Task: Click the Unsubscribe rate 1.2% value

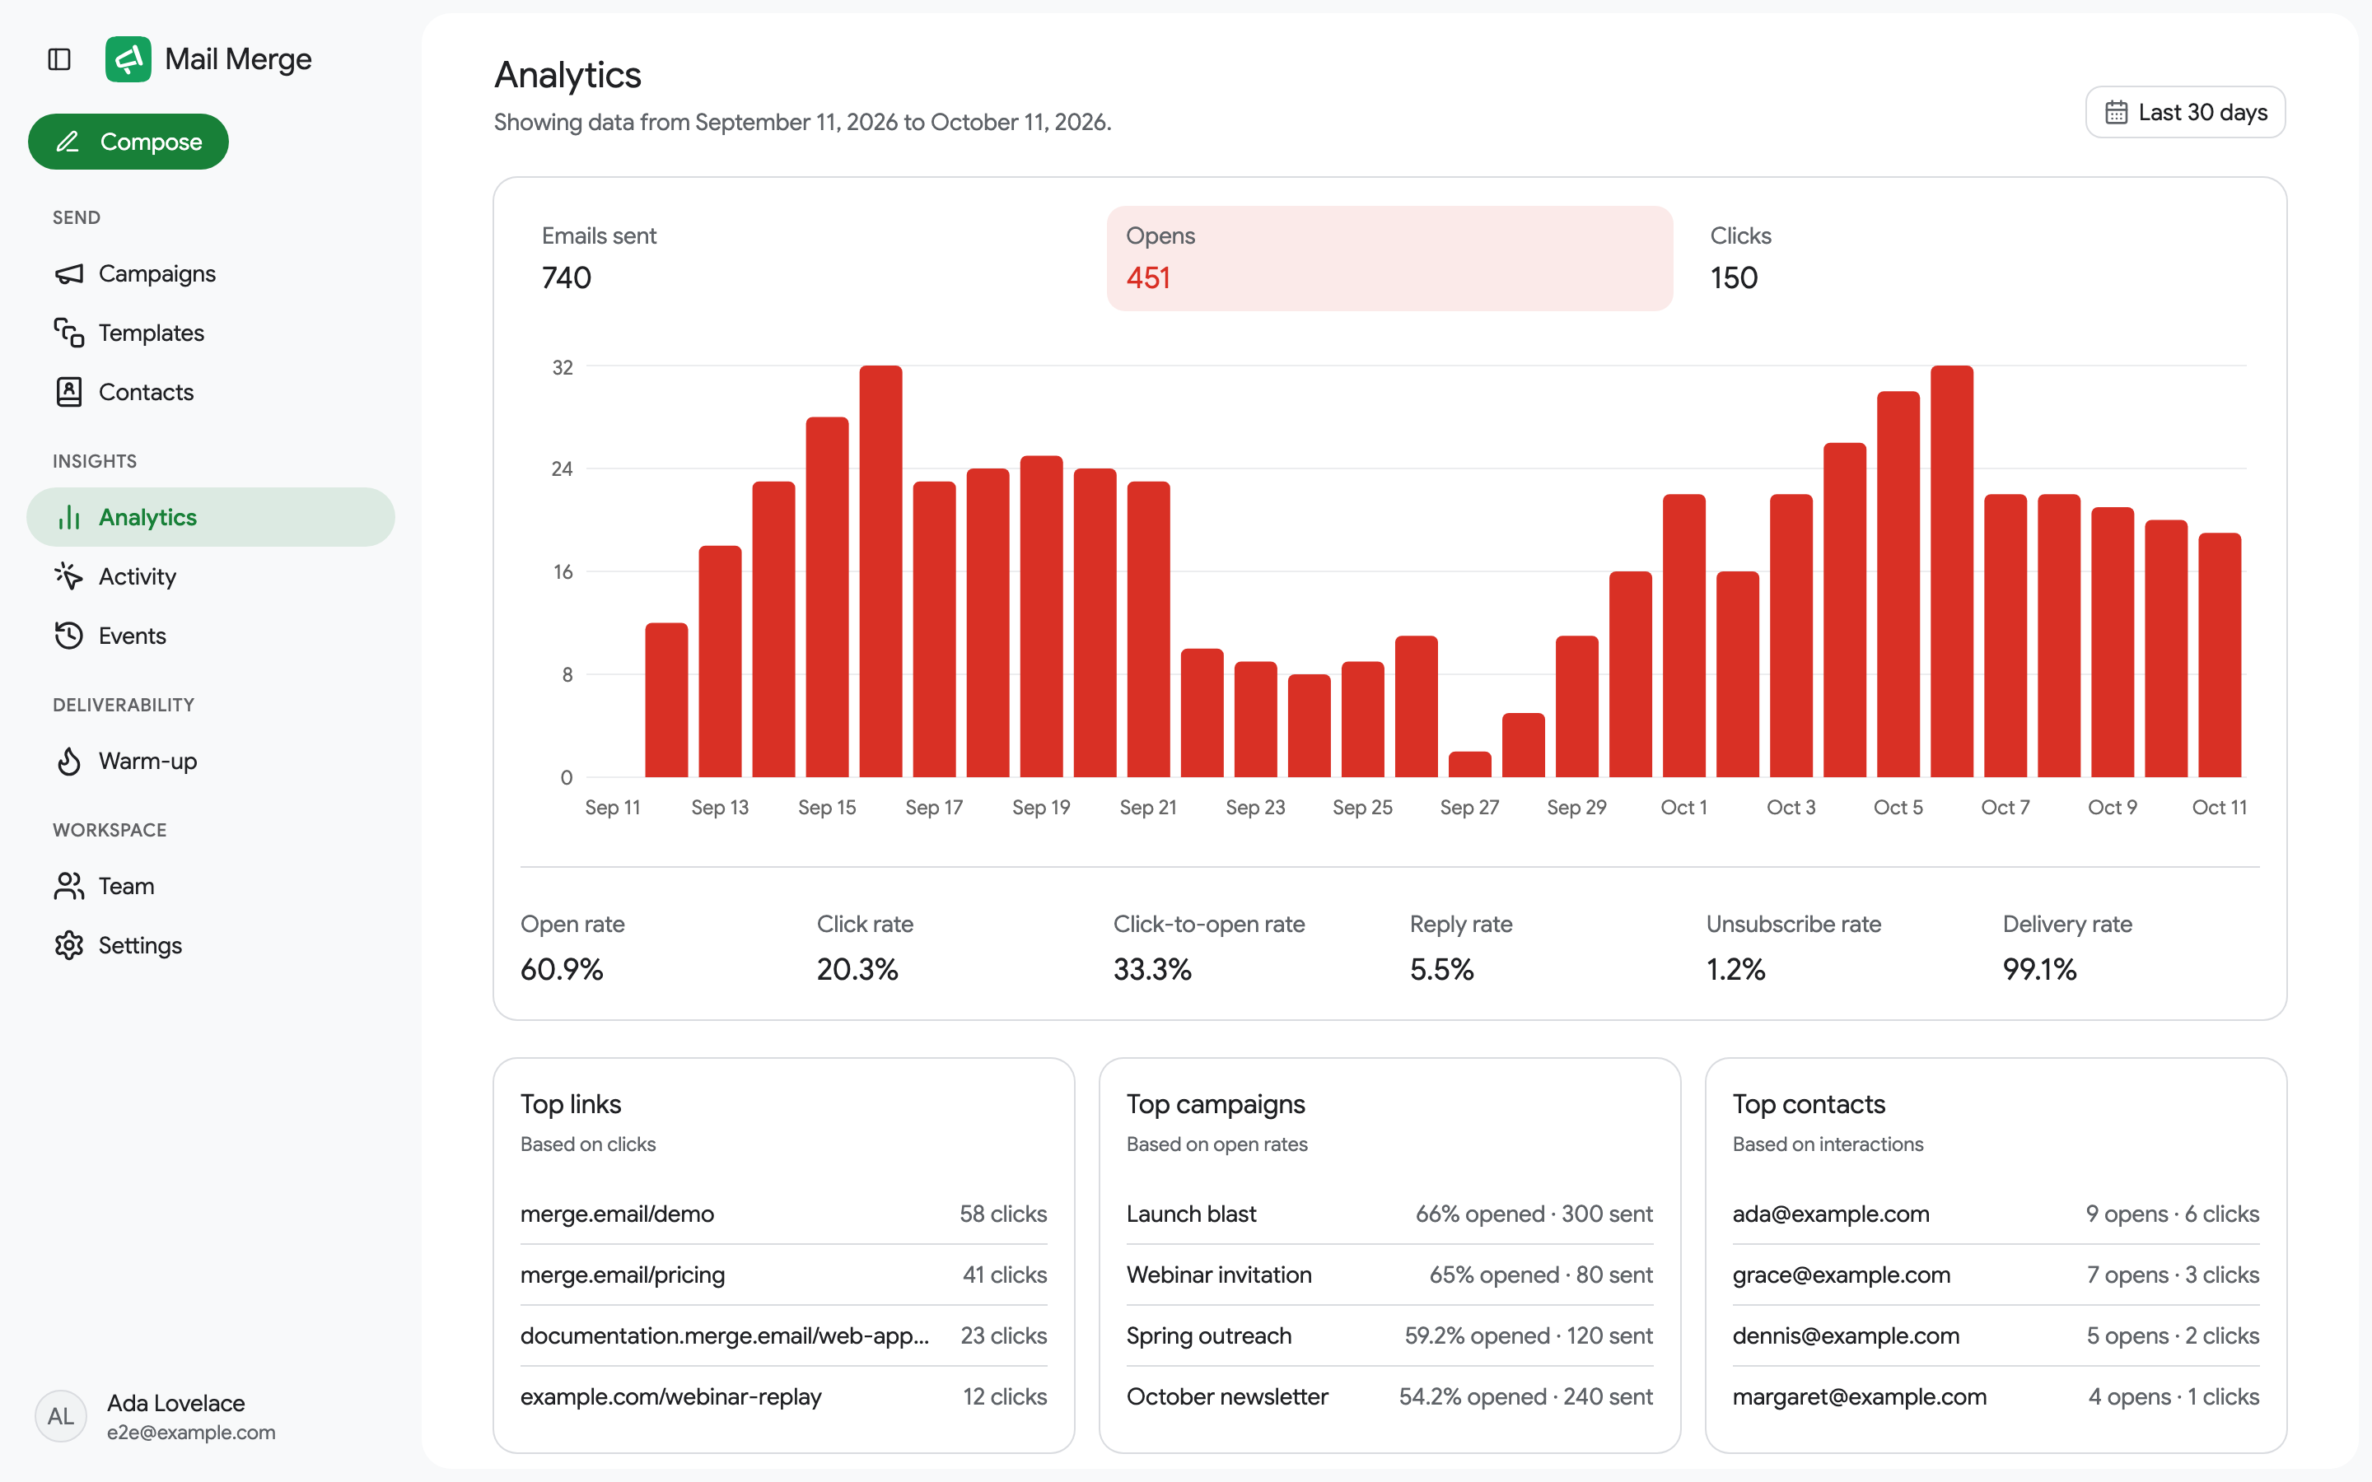Action: [x=1736, y=971]
